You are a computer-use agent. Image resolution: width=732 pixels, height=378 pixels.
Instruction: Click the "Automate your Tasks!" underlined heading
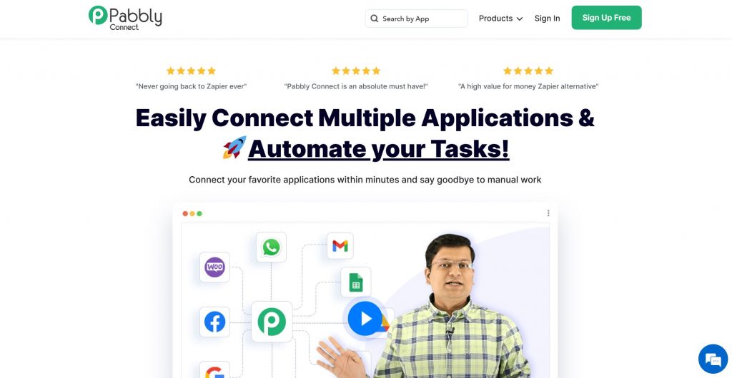click(378, 149)
